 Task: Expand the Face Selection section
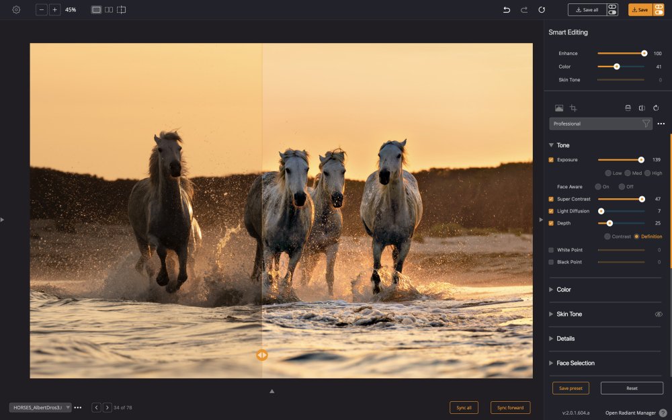click(551, 363)
